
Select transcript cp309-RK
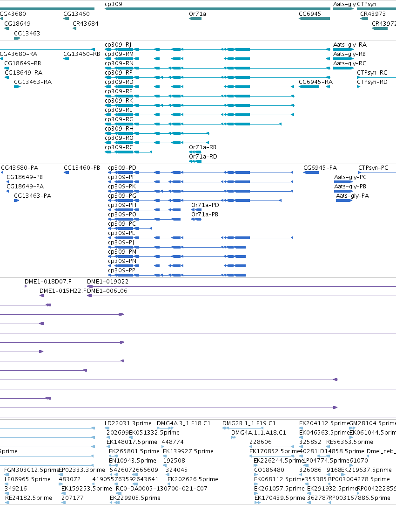click(119, 100)
